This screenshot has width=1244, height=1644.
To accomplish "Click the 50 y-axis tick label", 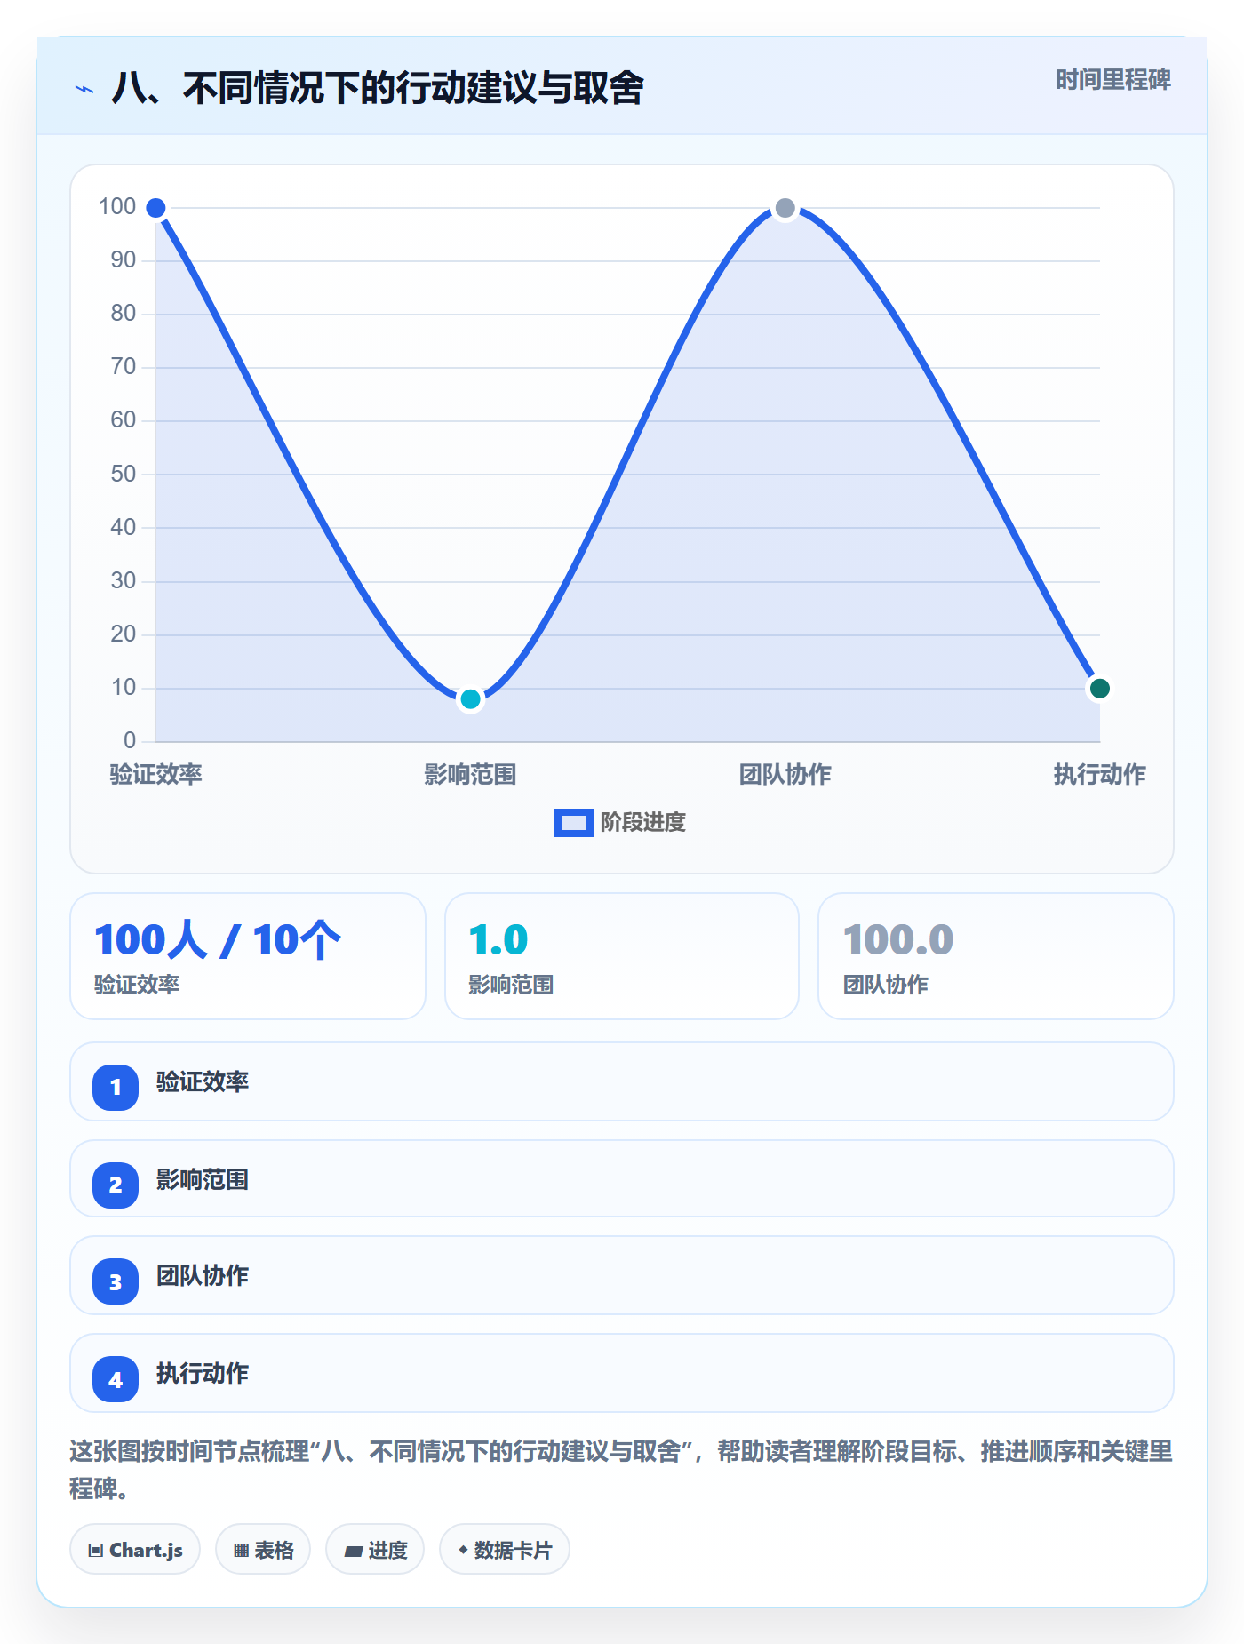I will point(124,475).
